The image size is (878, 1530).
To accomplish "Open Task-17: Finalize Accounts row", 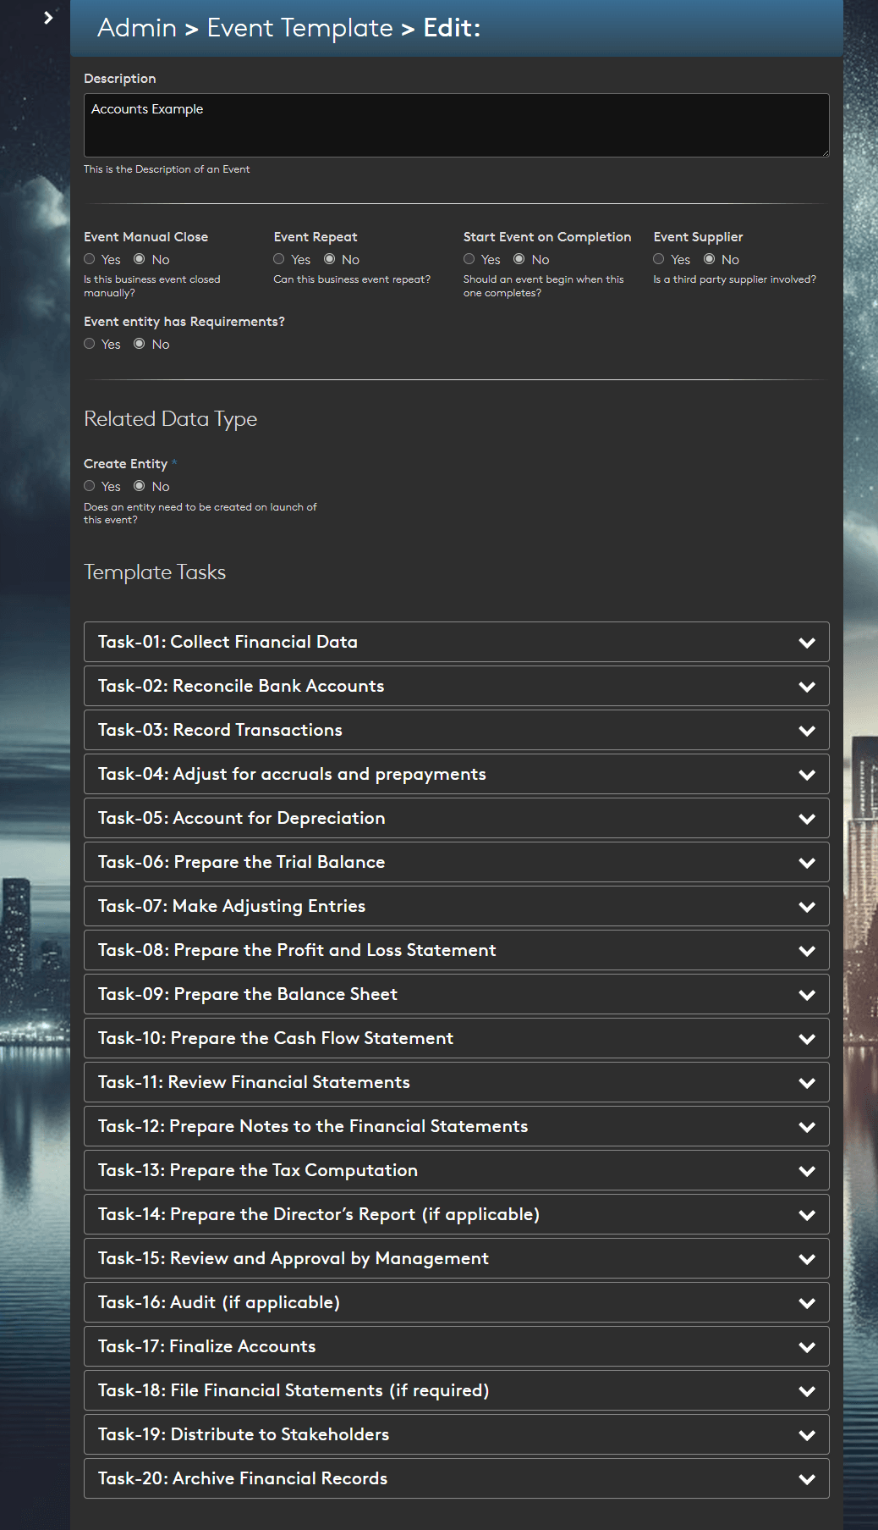I will (456, 1346).
